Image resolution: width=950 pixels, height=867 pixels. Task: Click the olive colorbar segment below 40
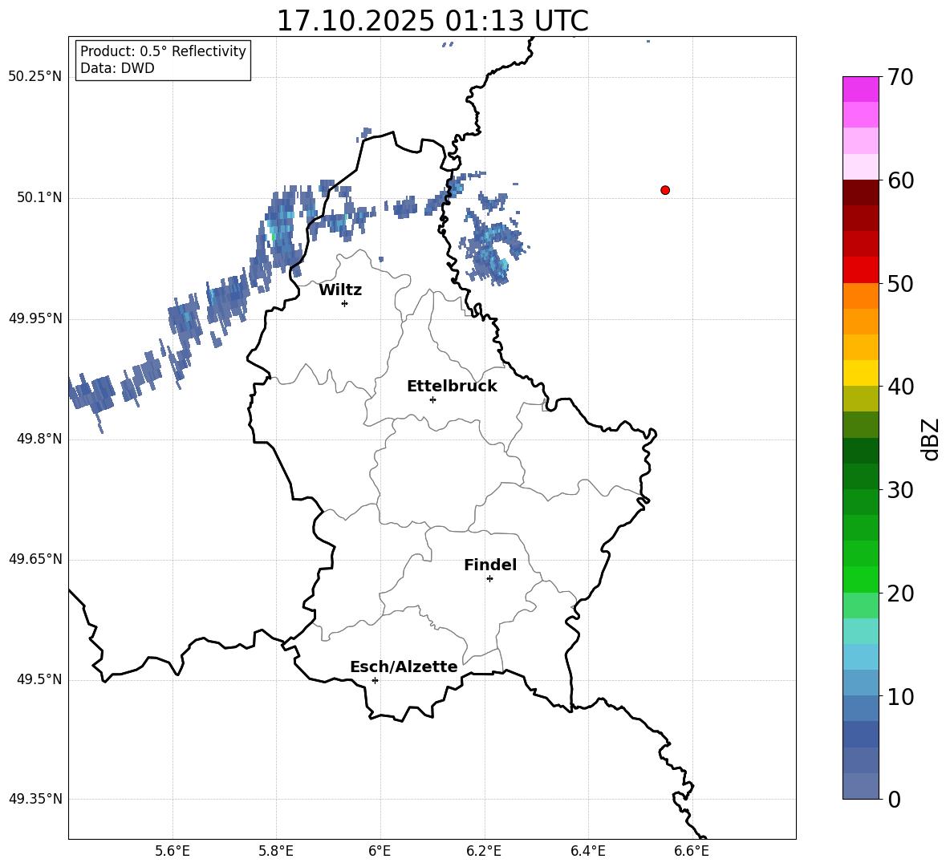(861, 399)
